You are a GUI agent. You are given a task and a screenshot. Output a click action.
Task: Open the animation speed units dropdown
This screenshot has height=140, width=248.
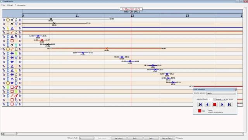[x=220, y=99]
